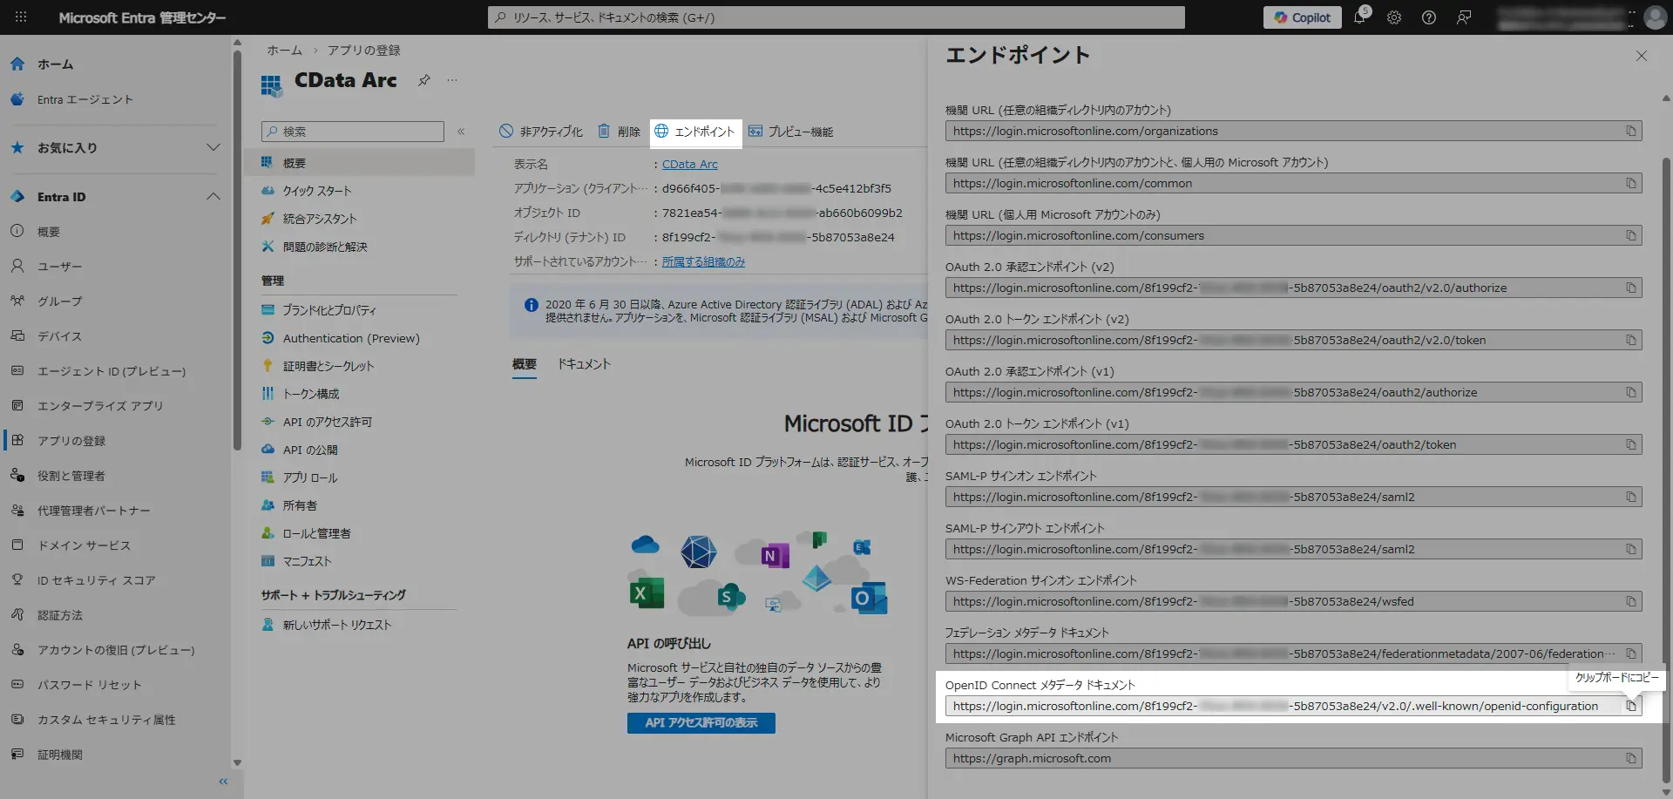Open the 所属する組織のみ link
This screenshot has width=1673, height=799.
703,261
